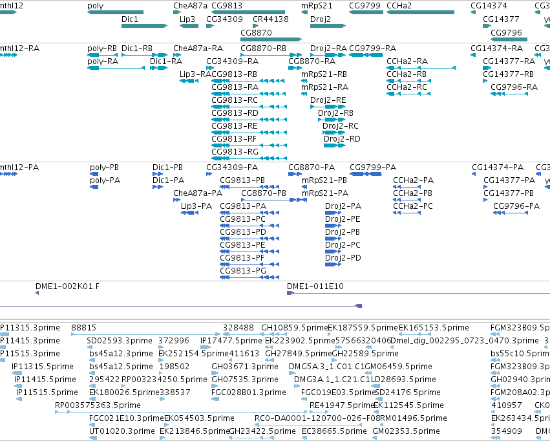
Task: Select the CR44138 gene
Action: point(256,26)
